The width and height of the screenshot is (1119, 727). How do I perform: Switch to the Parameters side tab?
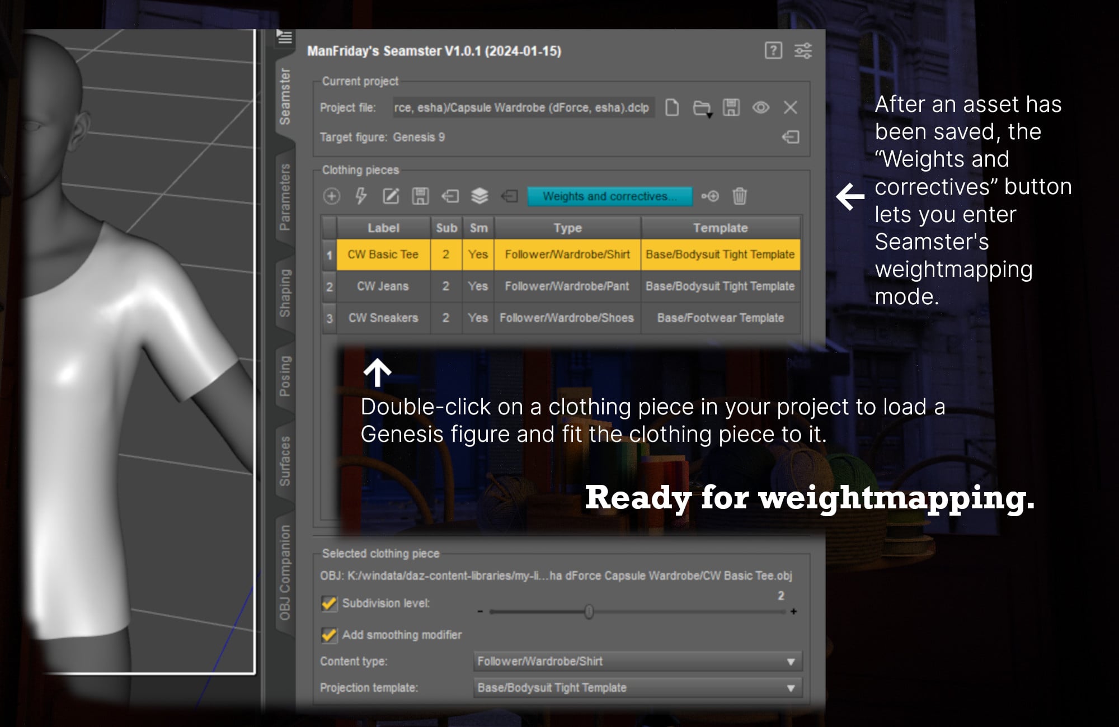(x=285, y=197)
